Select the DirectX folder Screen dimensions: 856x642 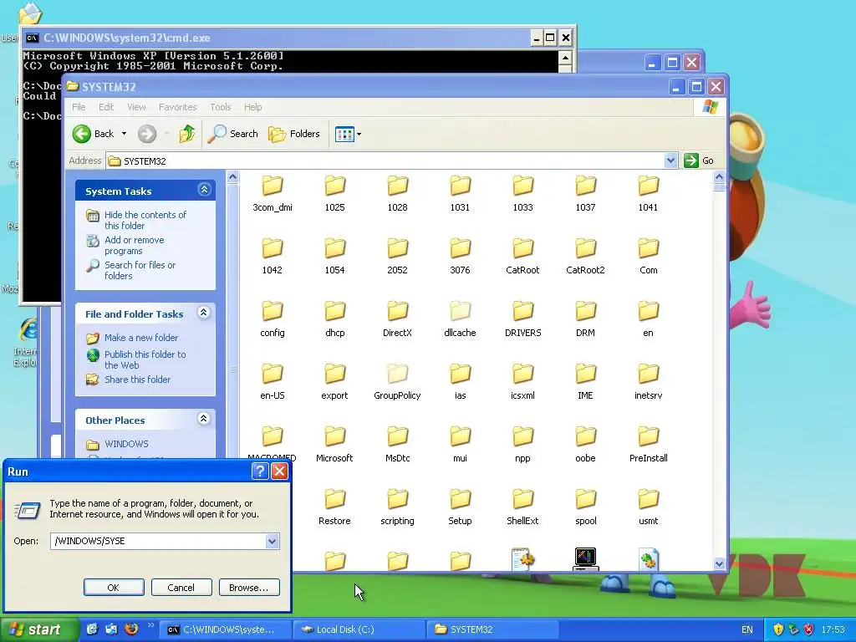(397, 318)
